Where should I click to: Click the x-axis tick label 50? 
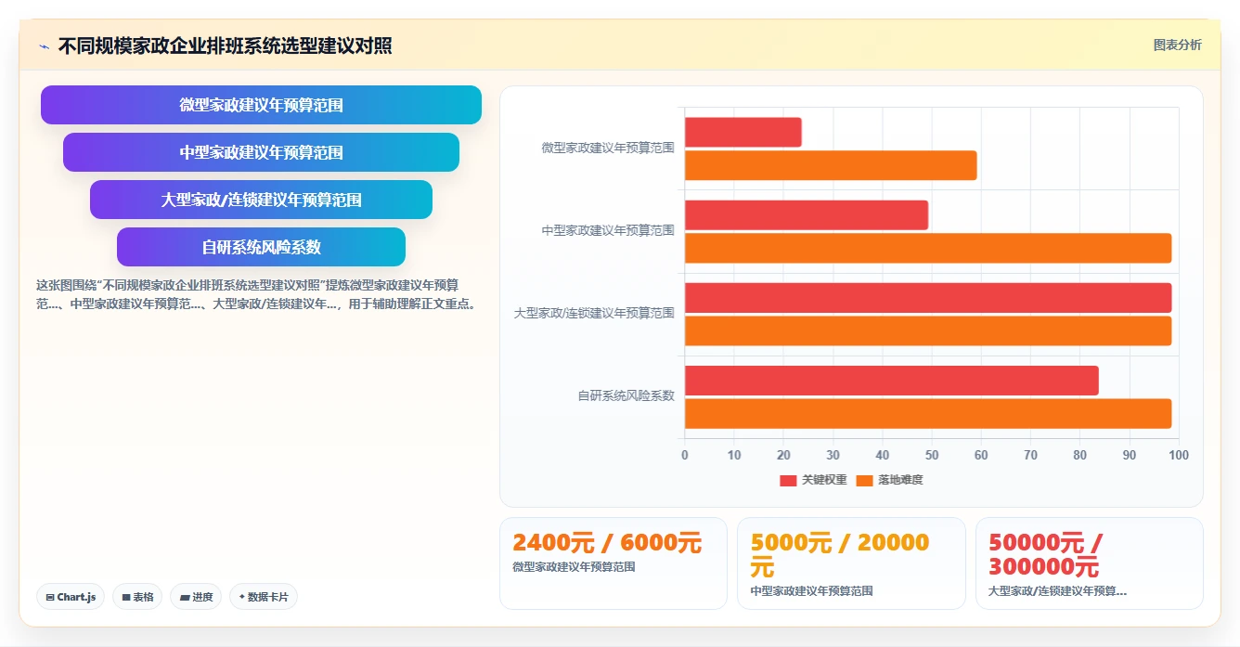coord(932,455)
